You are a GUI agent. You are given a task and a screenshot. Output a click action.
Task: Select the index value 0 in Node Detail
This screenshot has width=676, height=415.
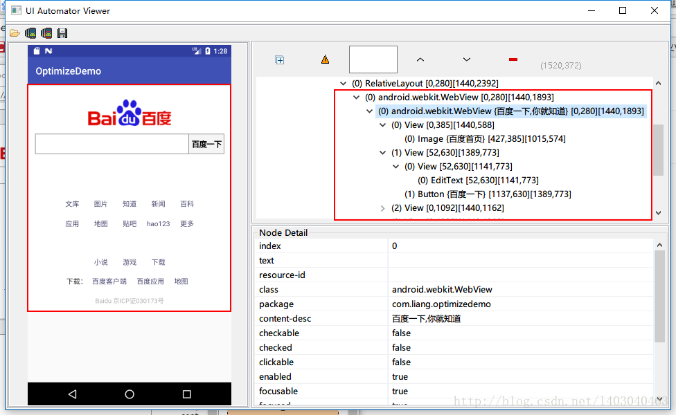[395, 246]
